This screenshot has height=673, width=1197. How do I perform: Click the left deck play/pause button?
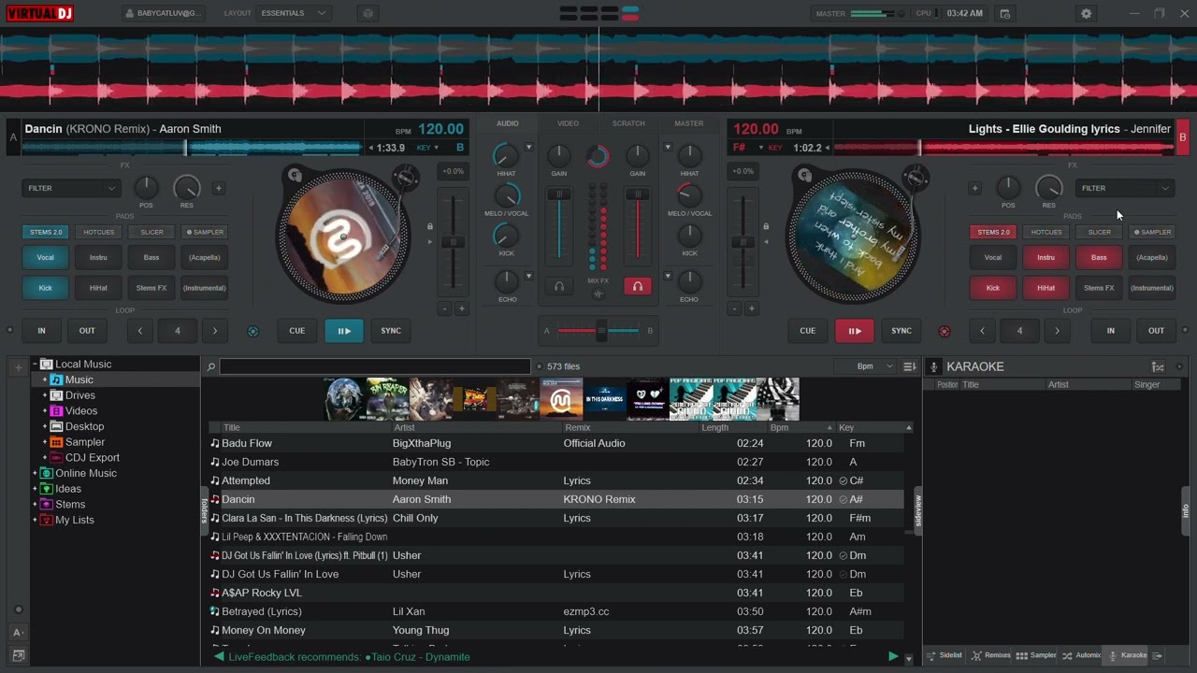click(344, 331)
